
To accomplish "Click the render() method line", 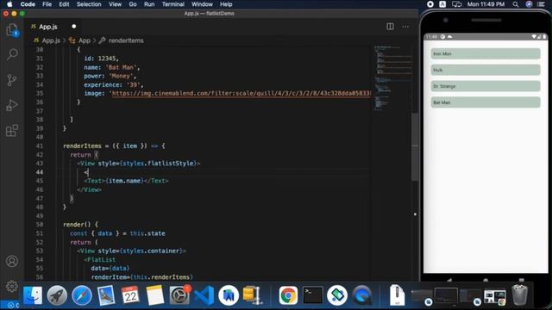I will click(x=80, y=224).
